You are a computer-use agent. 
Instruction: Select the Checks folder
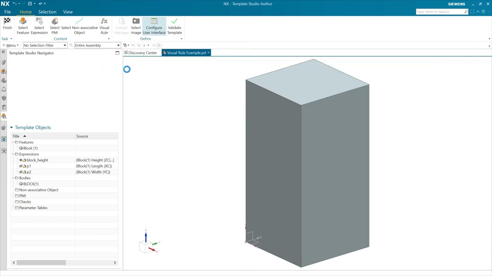[x=23, y=202]
